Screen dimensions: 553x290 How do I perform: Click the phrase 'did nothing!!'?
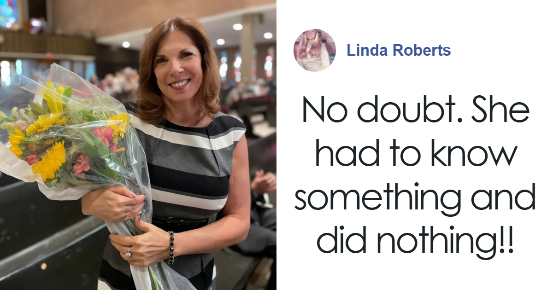point(415,241)
